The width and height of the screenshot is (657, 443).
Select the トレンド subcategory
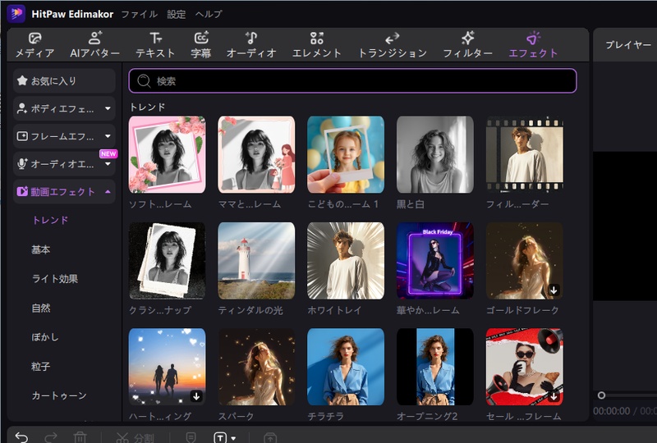click(x=50, y=220)
